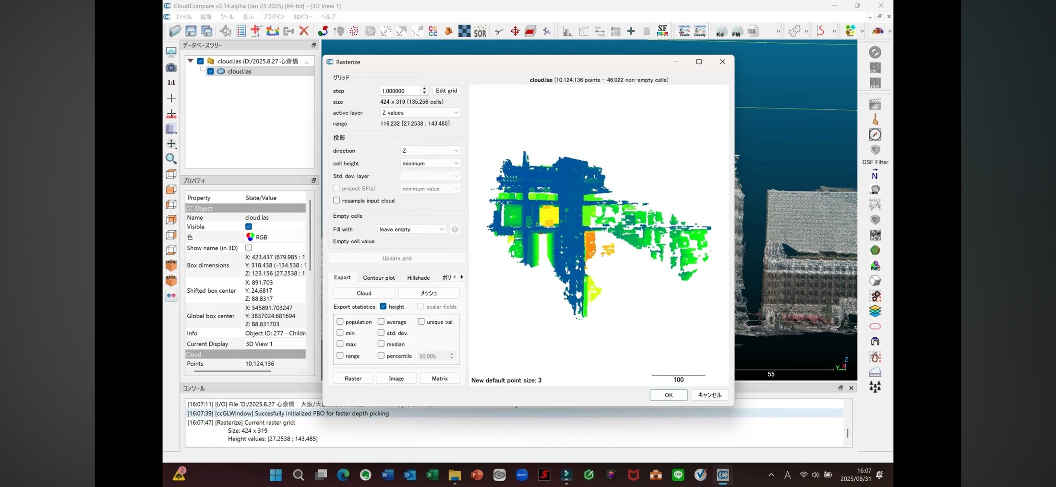Uncheck the height export statistics checkbox

click(x=383, y=306)
